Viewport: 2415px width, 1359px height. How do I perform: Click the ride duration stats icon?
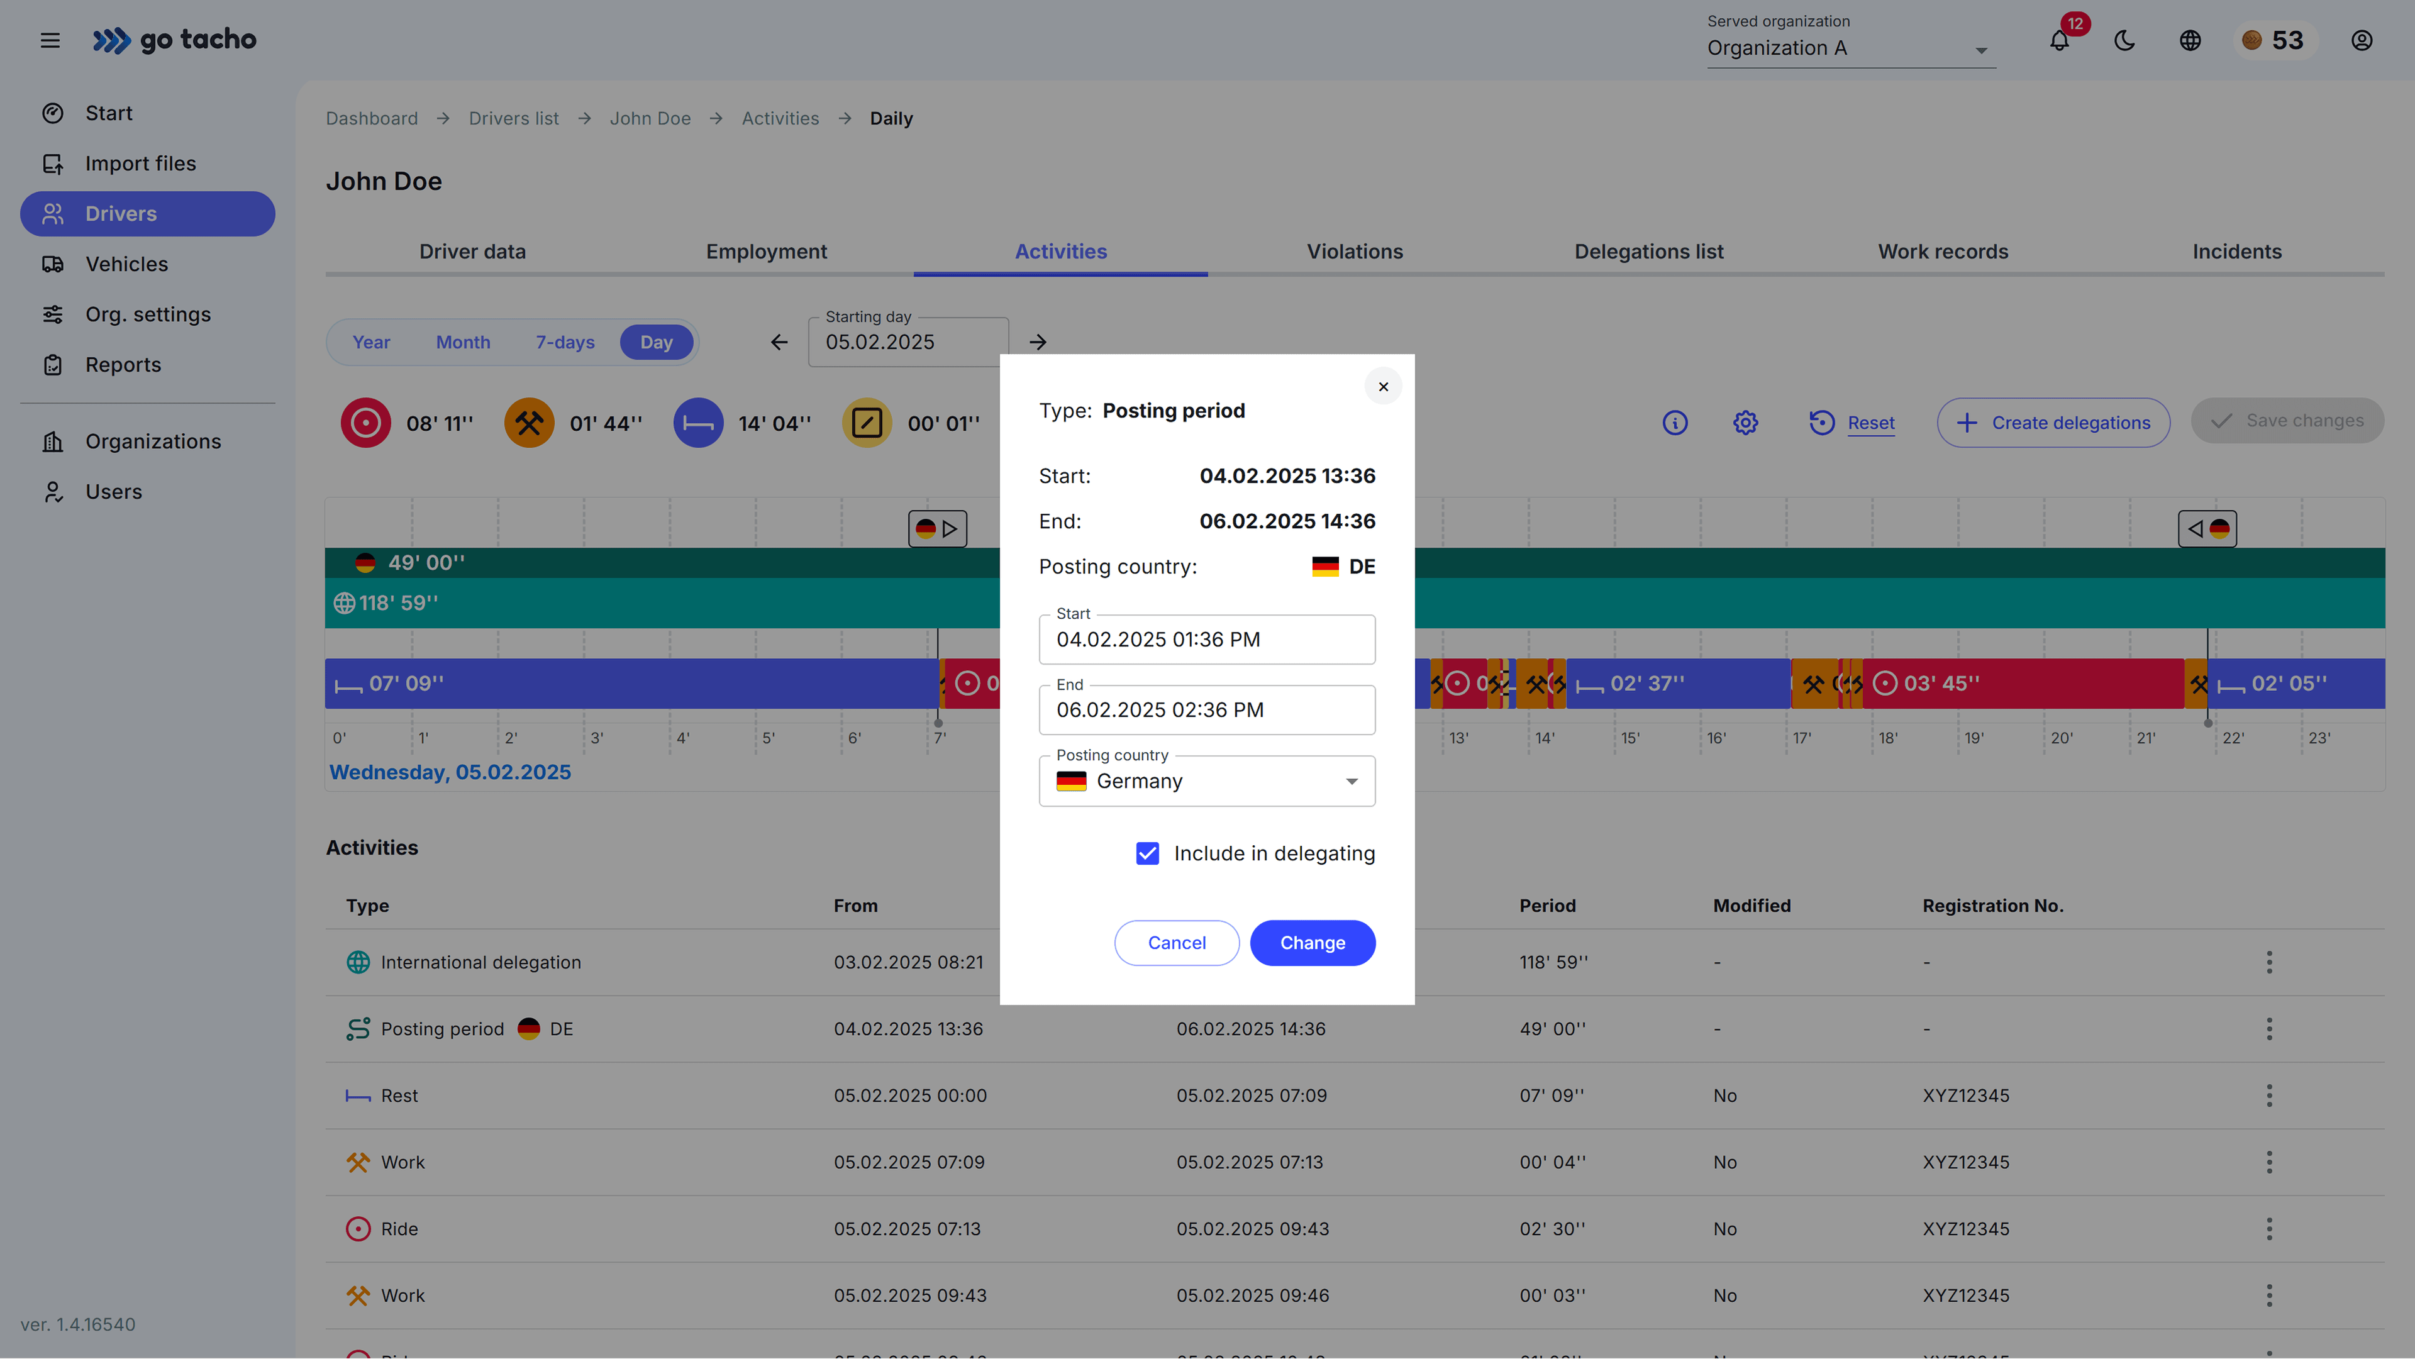point(365,423)
